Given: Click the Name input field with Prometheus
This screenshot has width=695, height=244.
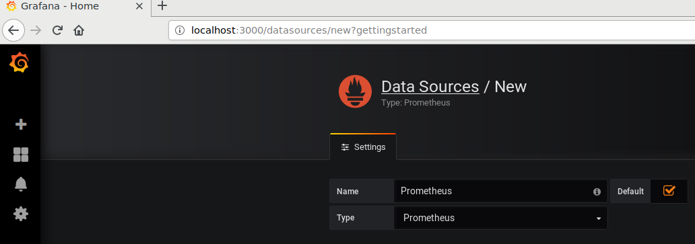Looking at the screenshot, I should [502, 191].
